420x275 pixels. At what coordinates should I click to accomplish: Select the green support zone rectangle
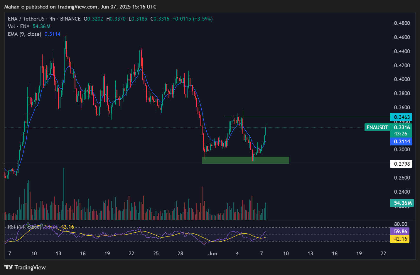[x=245, y=160]
